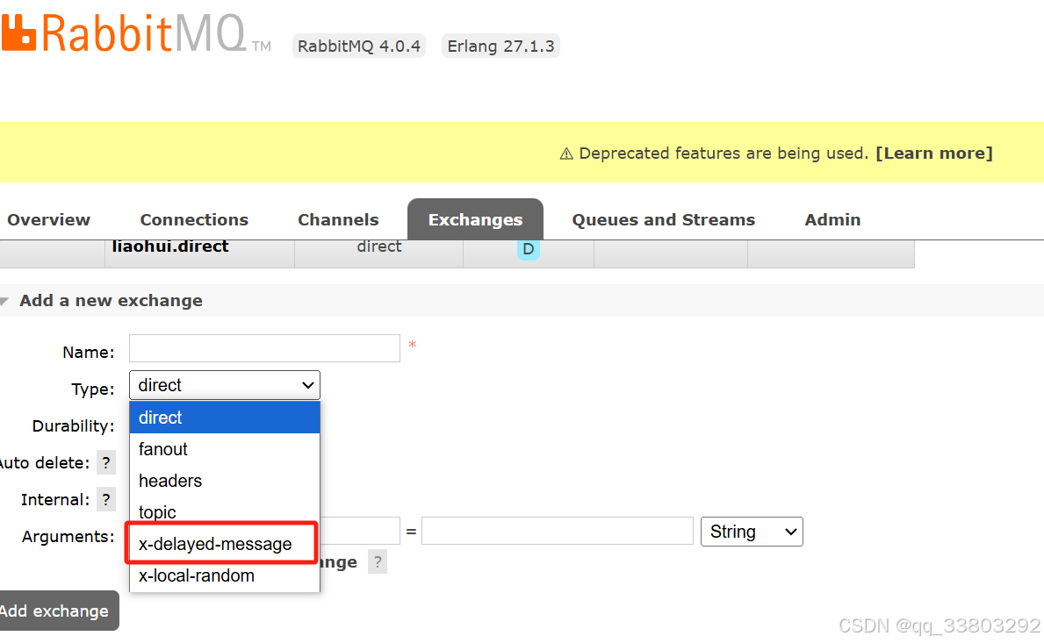The image size is (1044, 643).
Task: Select the Exchanges tab
Action: (x=475, y=219)
